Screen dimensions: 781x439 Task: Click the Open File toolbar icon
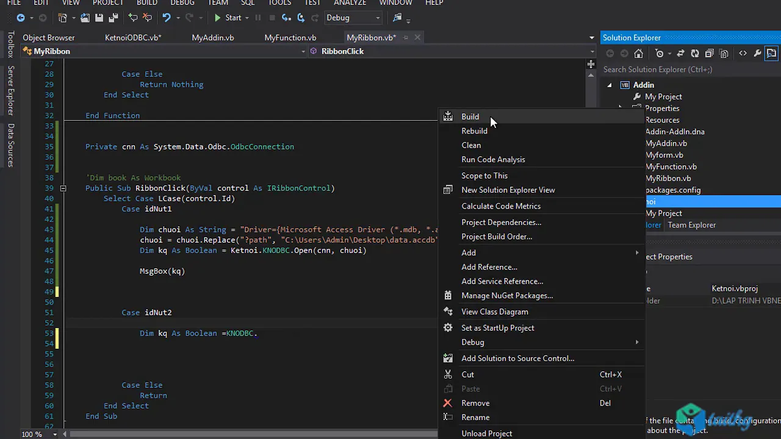coord(85,18)
